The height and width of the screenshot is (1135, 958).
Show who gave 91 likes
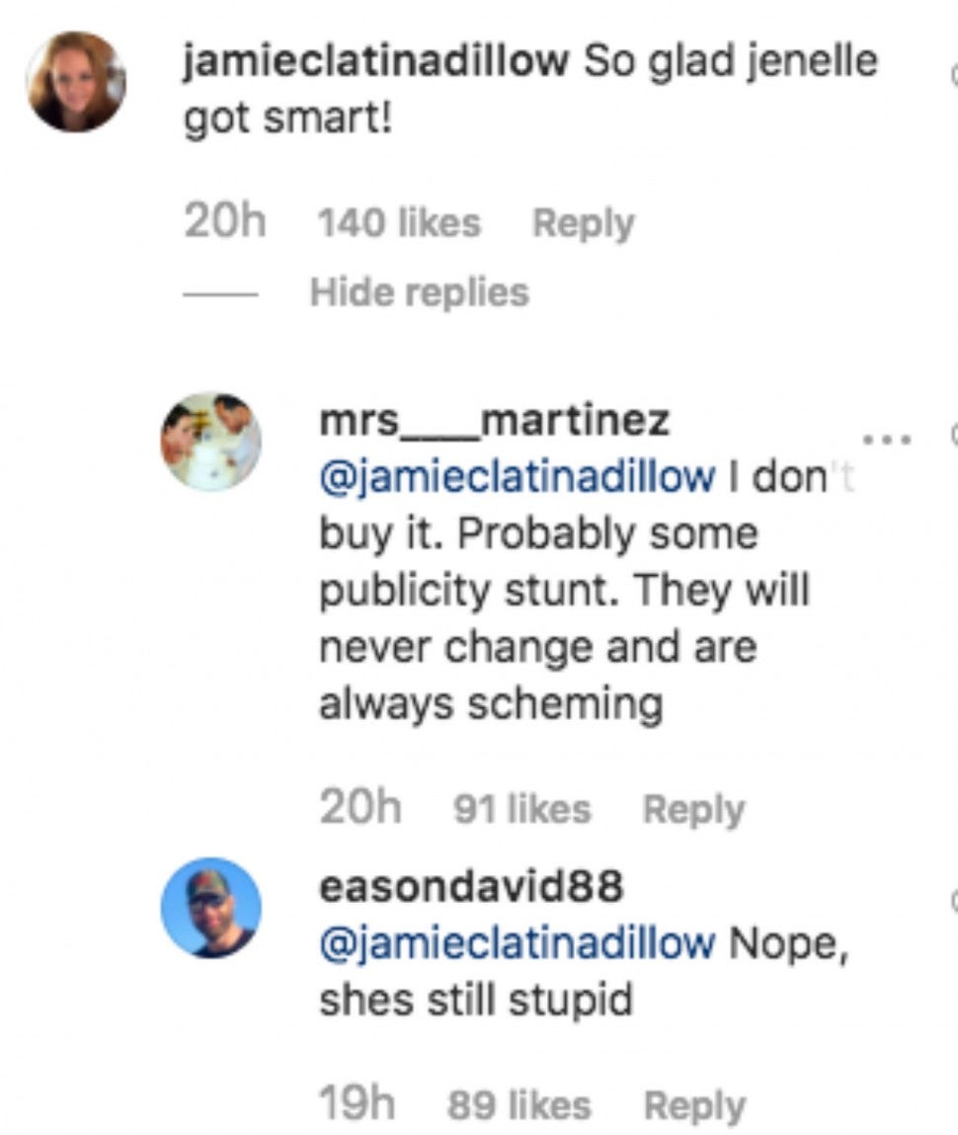pyautogui.click(x=521, y=810)
